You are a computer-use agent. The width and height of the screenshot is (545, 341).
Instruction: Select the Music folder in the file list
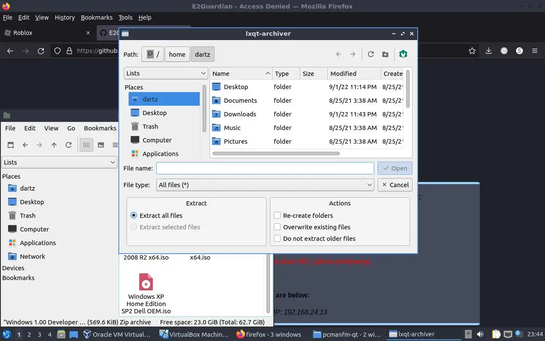[232, 128]
